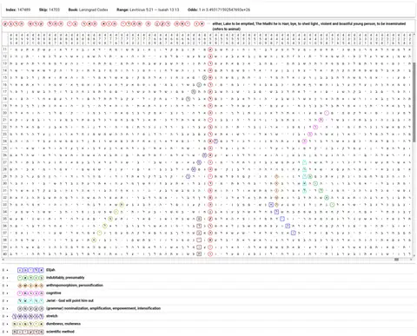Click the handle icon on the anthropomorphism row

pos(3,286)
